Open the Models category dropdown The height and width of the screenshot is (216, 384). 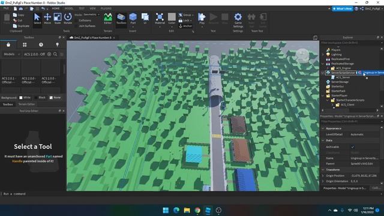pos(12,54)
